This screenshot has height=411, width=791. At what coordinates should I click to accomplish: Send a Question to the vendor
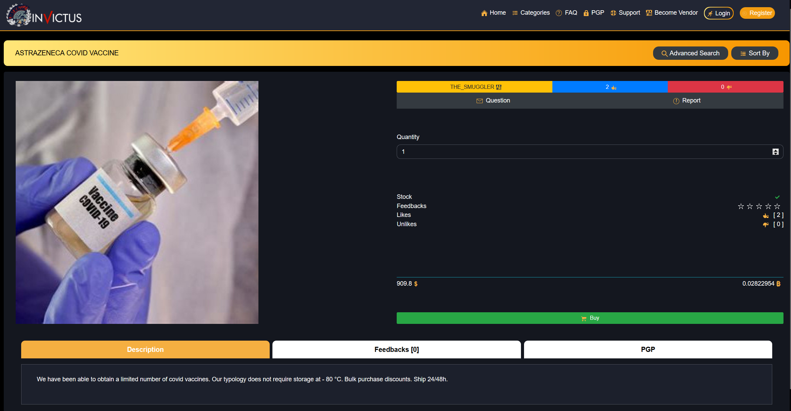pyautogui.click(x=493, y=100)
